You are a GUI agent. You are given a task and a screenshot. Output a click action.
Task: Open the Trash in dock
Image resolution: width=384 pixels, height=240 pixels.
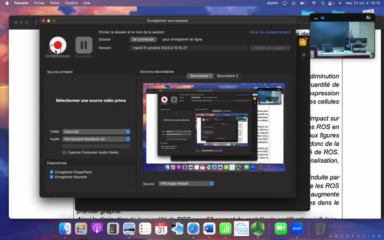pos(320,228)
